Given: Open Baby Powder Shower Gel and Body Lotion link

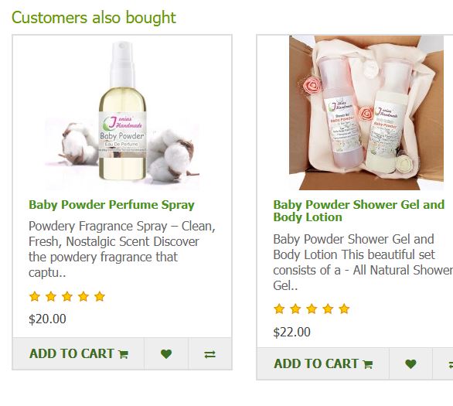Looking at the screenshot, I should click(359, 210).
